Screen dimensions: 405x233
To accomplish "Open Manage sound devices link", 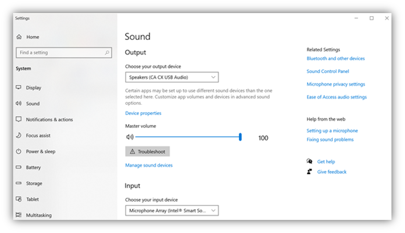I will (x=149, y=165).
